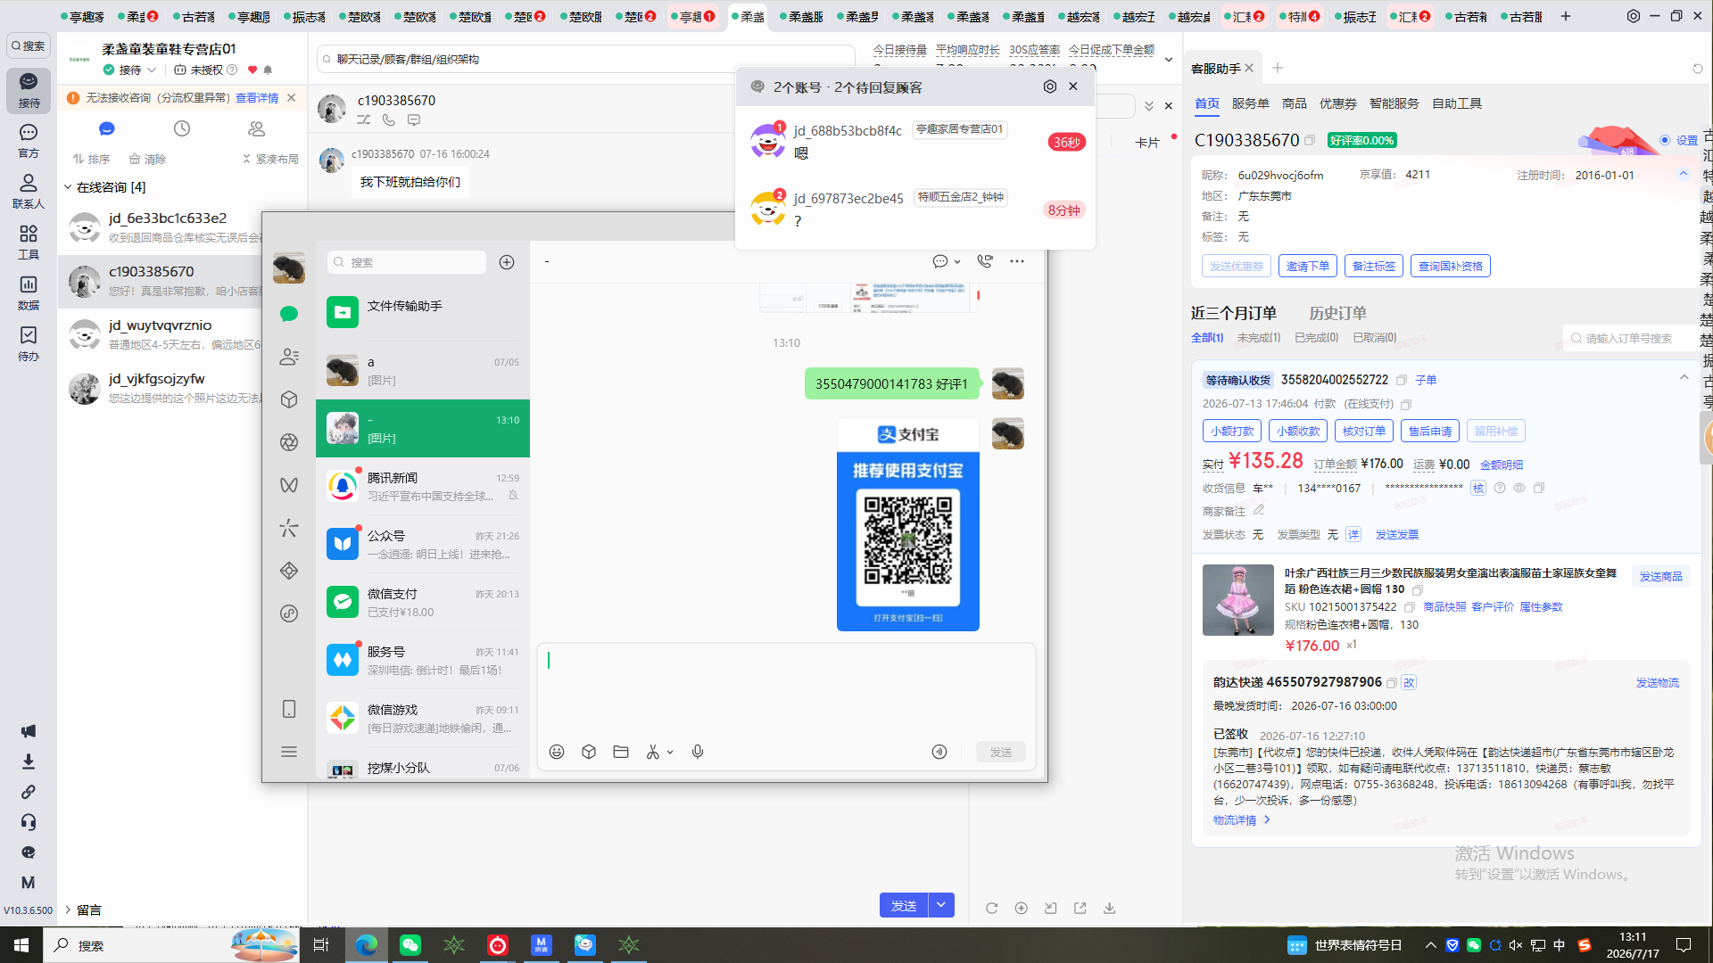
Task: Collapse customer info card chevron
Action: [1684, 174]
